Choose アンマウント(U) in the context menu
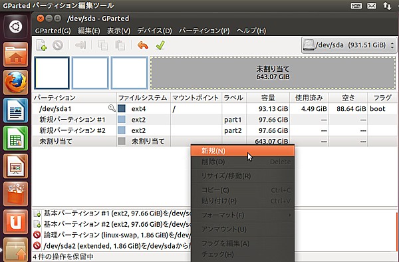 243,229
